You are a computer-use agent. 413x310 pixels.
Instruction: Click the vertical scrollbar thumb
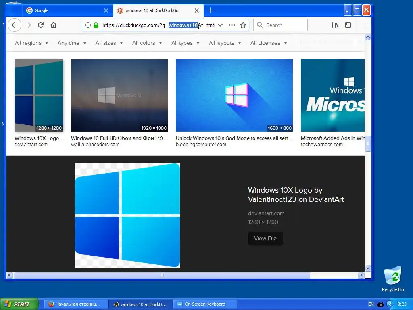(x=368, y=144)
